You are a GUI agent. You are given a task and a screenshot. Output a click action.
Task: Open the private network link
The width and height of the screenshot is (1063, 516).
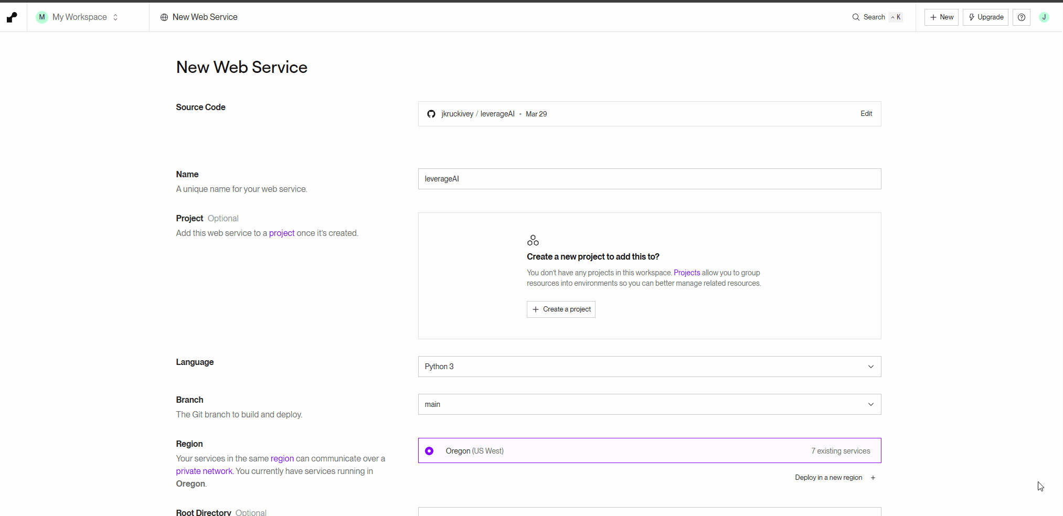204,471
